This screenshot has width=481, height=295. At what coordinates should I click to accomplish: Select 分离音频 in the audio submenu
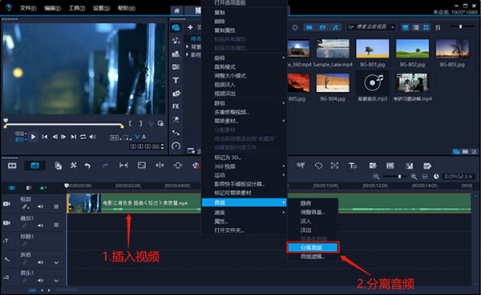coord(313,247)
